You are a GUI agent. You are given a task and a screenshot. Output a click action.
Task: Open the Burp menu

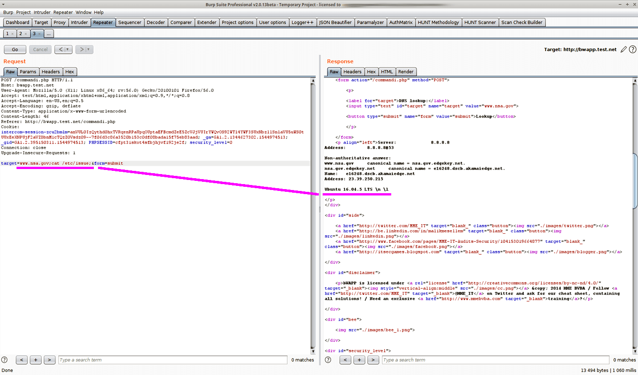coord(8,12)
